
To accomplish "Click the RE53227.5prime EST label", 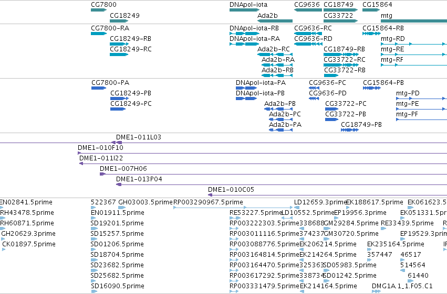I will 255,213.
